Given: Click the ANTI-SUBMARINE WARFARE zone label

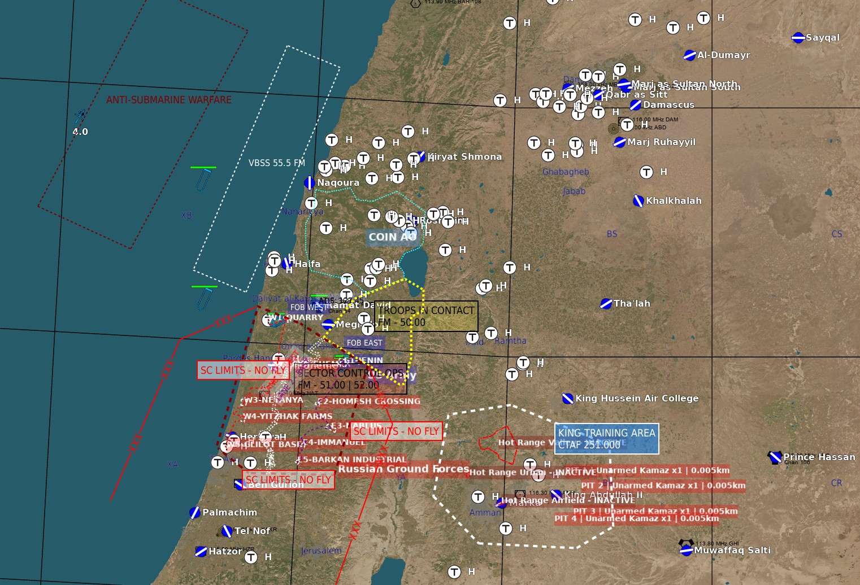Looking at the screenshot, I should click(x=169, y=100).
